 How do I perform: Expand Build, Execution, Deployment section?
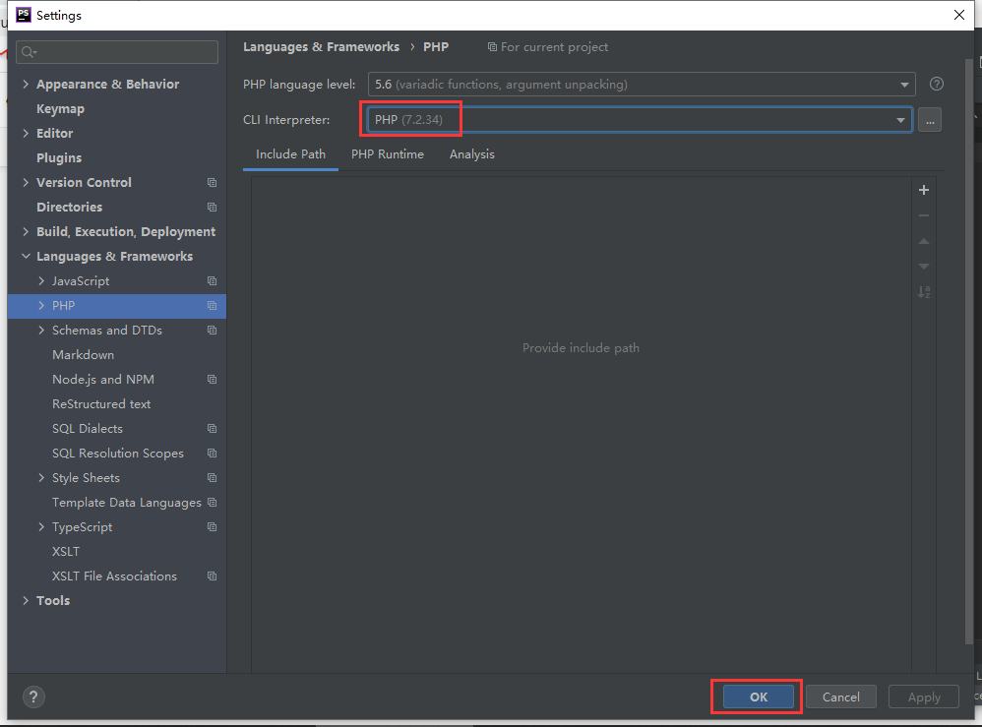pyautogui.click(x=26, y=232)
